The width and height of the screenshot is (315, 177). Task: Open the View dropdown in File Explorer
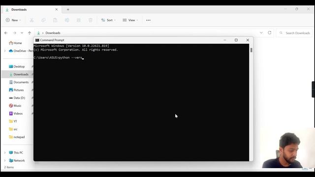point(130,20)
